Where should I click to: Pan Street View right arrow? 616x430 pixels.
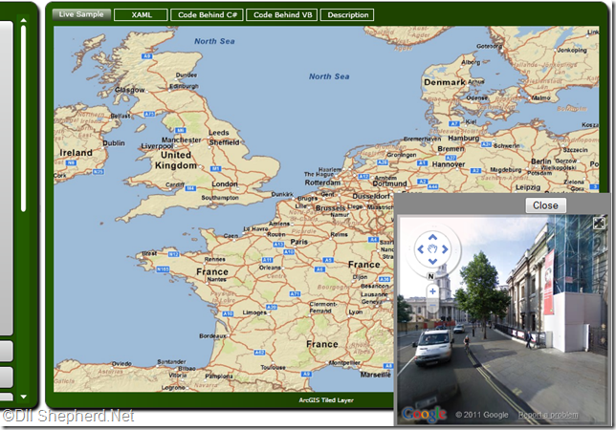click(x=445, y=249)
